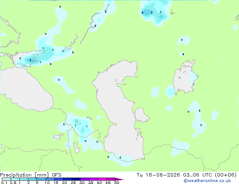Click the 1–2 mm legend color swatch

click(24, 179)
